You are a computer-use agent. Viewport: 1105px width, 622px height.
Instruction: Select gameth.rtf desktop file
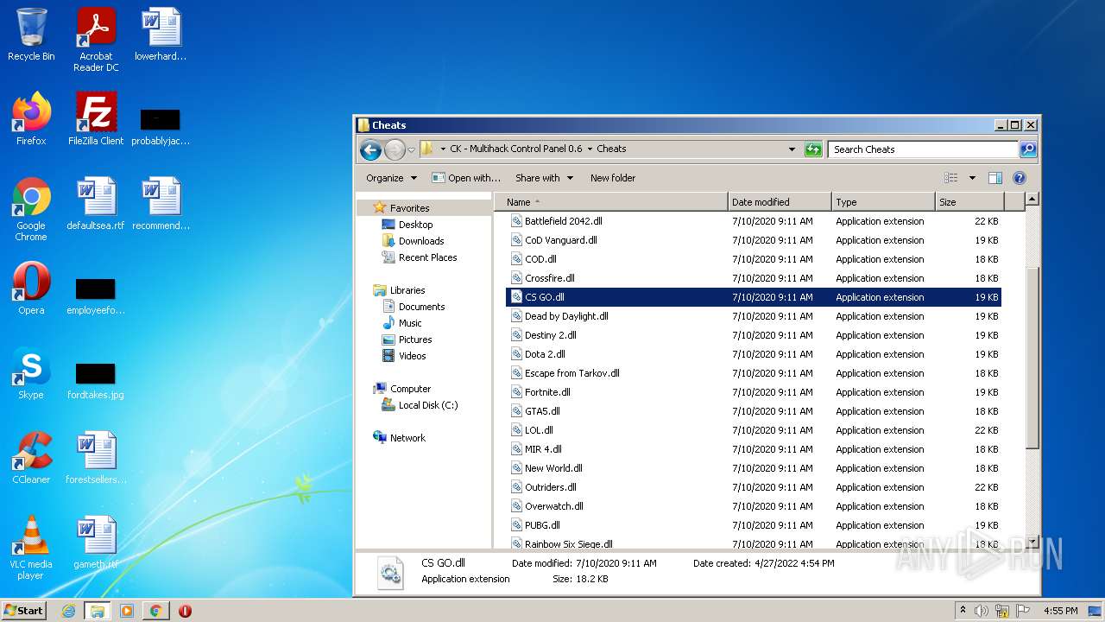click(96, 543)
